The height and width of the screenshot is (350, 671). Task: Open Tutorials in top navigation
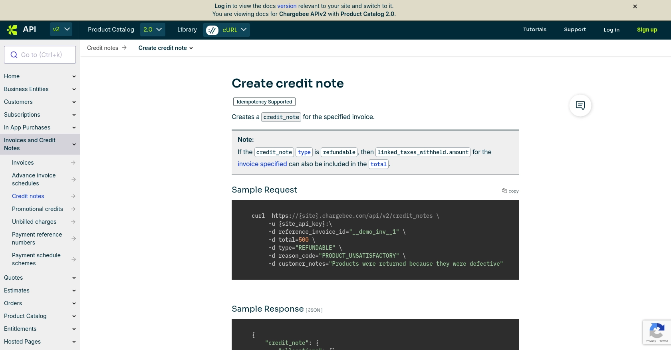coord(535,30)
